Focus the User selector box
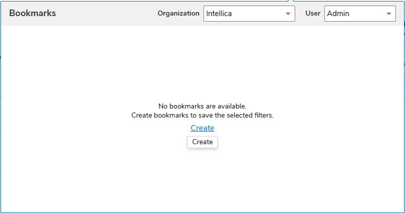 tap(353, 14)
